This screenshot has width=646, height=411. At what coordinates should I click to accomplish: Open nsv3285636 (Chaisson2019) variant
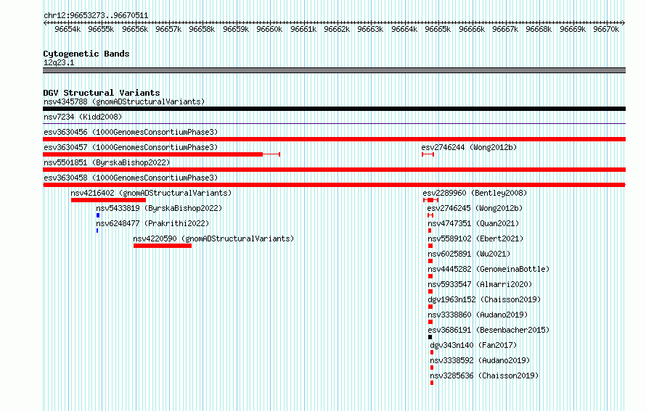click(x=484, y=375)
